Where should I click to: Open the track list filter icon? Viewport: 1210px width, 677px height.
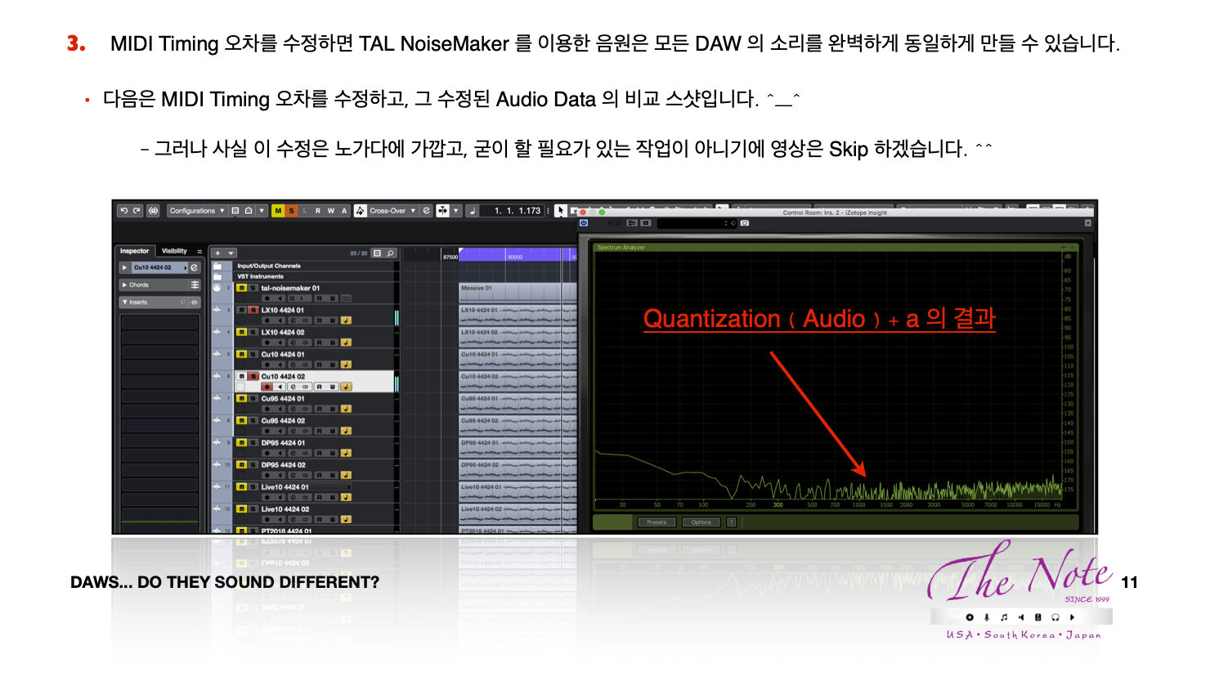[377, 253]
